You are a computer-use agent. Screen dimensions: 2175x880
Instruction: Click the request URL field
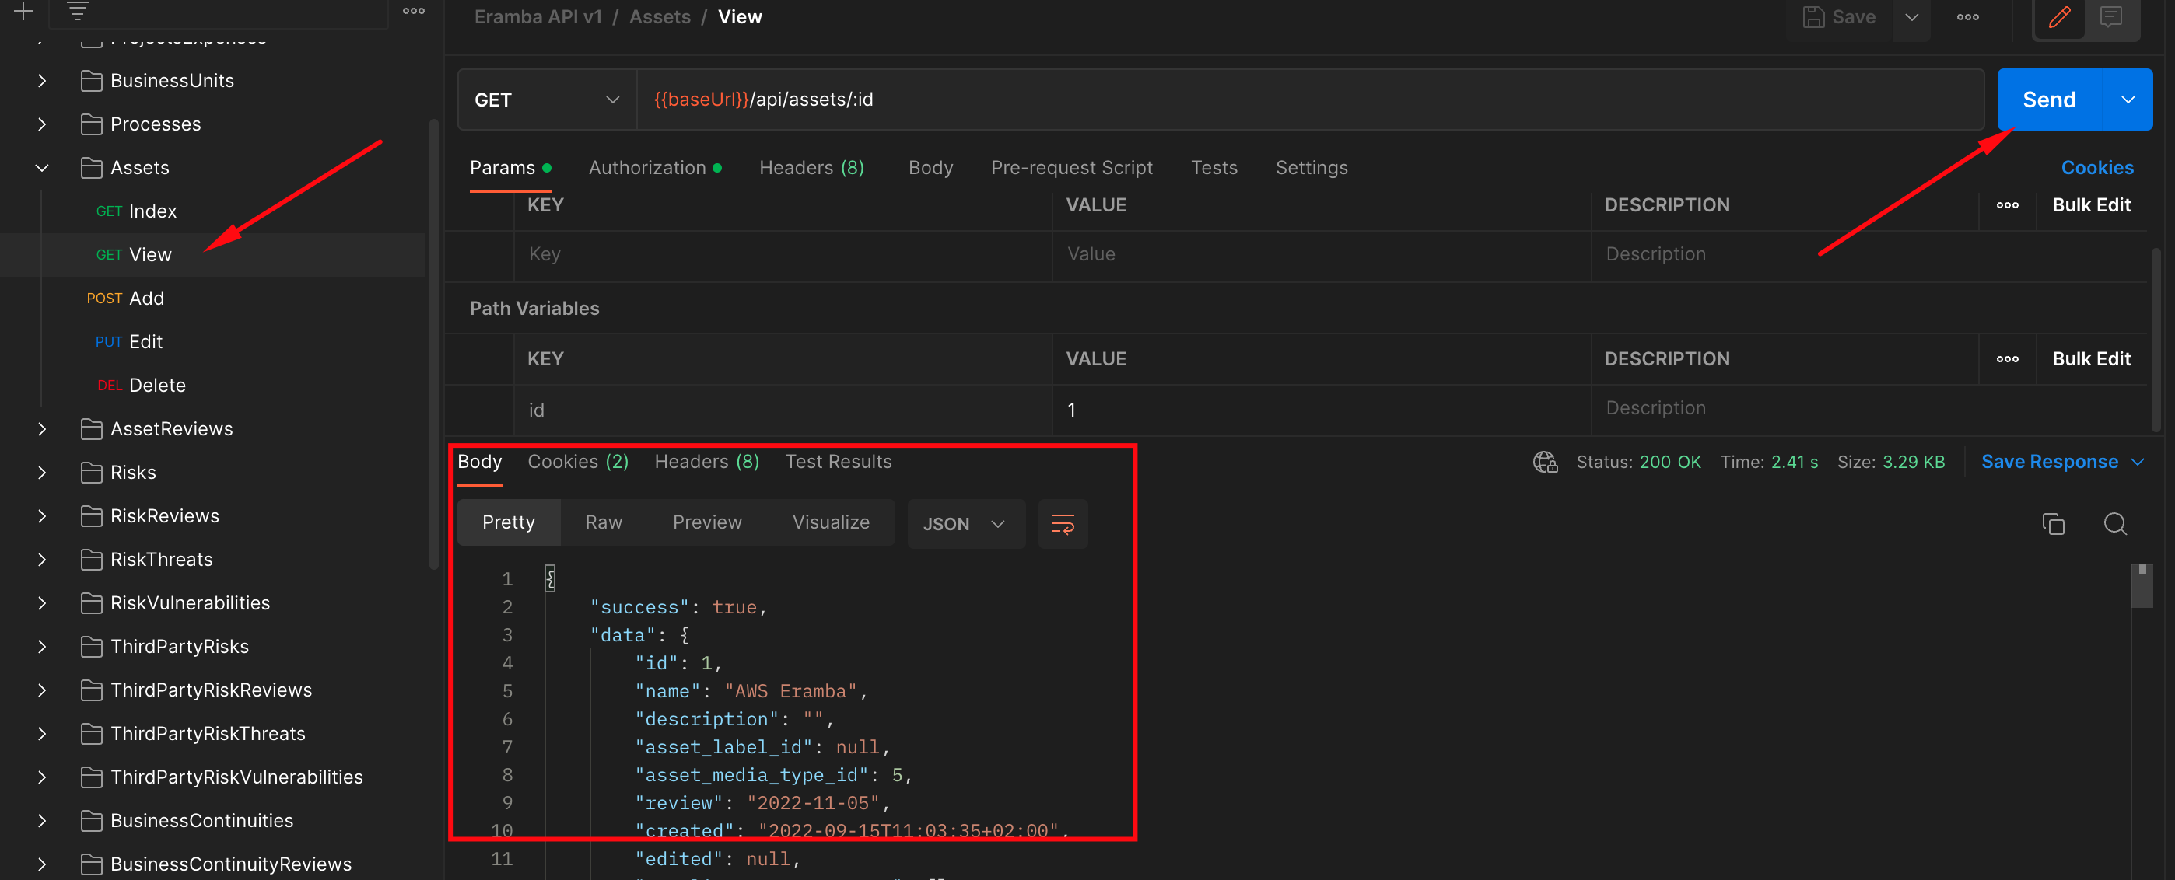pos(1309,100)
